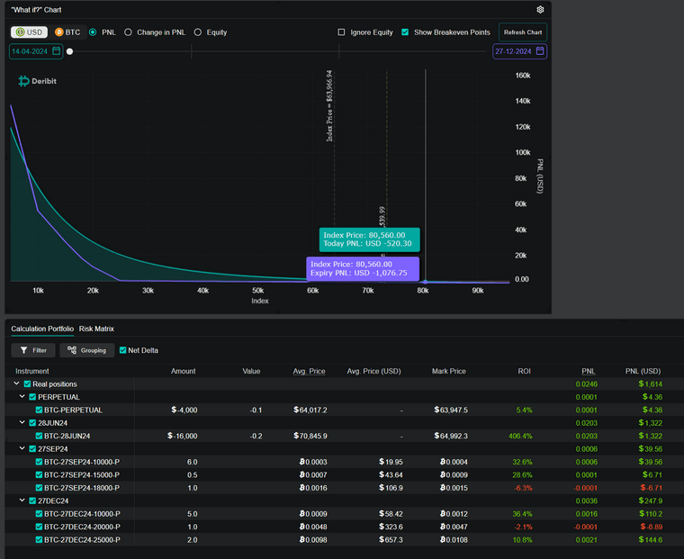Uncheck Show Breakeven Points
This screenshot has height=559, width=684.
(405, 32)
